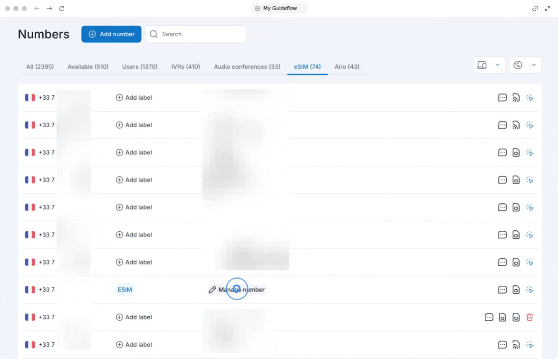
Task: Open the globe region filter dropdown
Action: click(525, 65)
